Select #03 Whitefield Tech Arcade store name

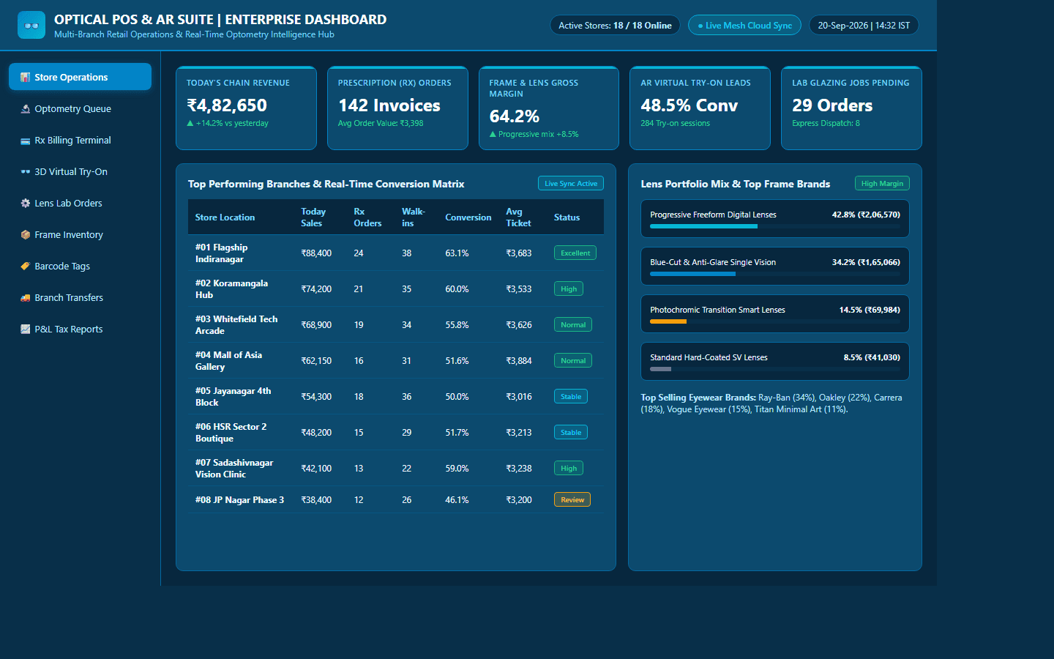coord(236,325)
